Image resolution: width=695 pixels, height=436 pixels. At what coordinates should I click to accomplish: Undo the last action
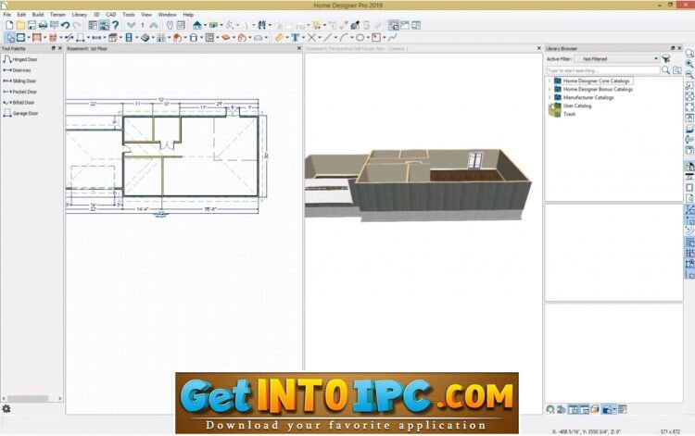pos(66,25)
